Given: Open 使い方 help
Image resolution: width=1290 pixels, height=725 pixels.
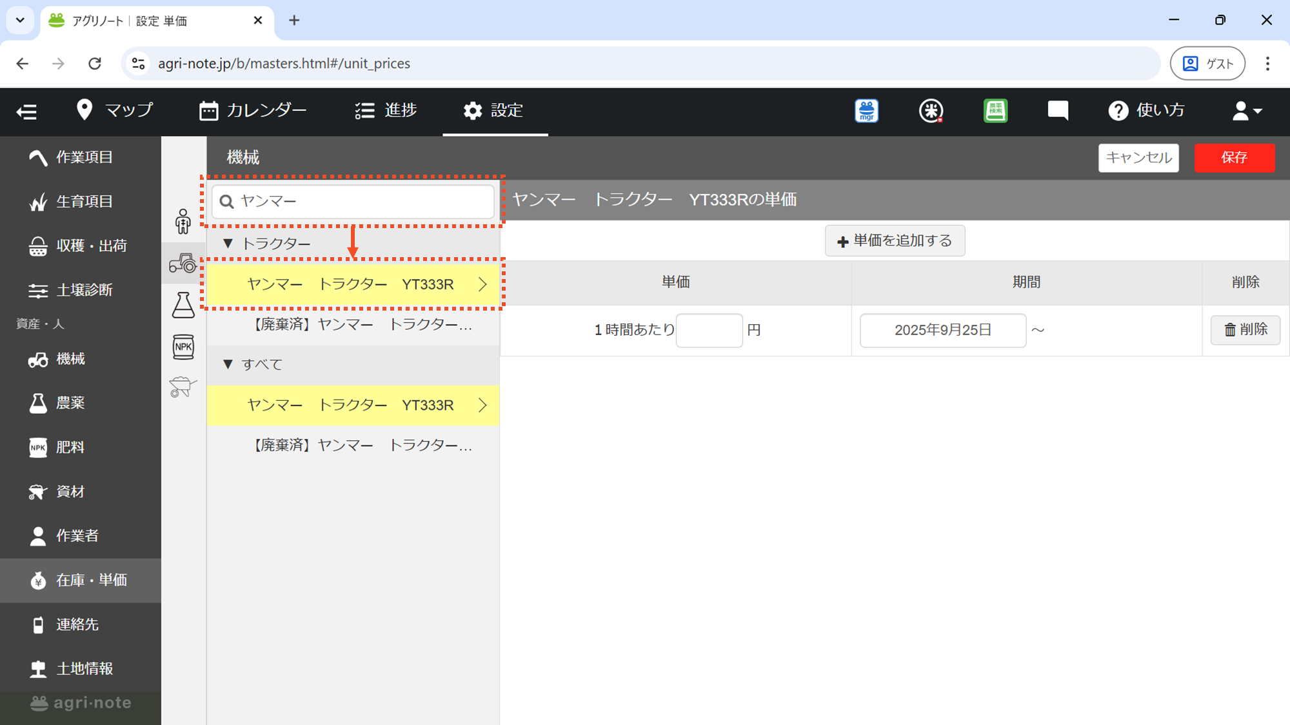Looking at the screenshot, I should point(1146,110).
